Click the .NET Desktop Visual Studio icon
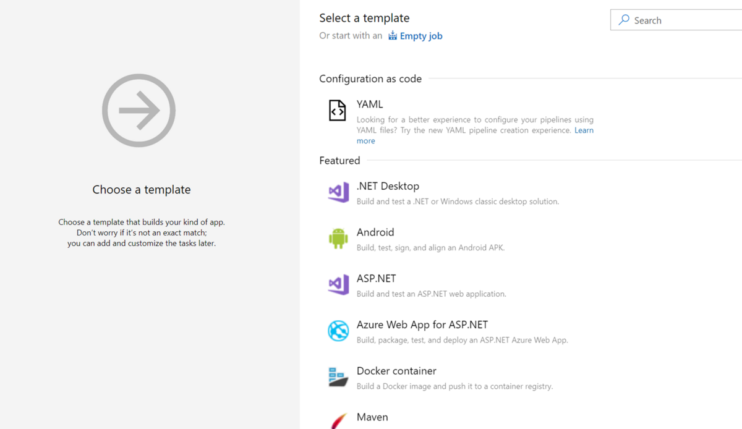The image size is (742, 429). [338, 192]
